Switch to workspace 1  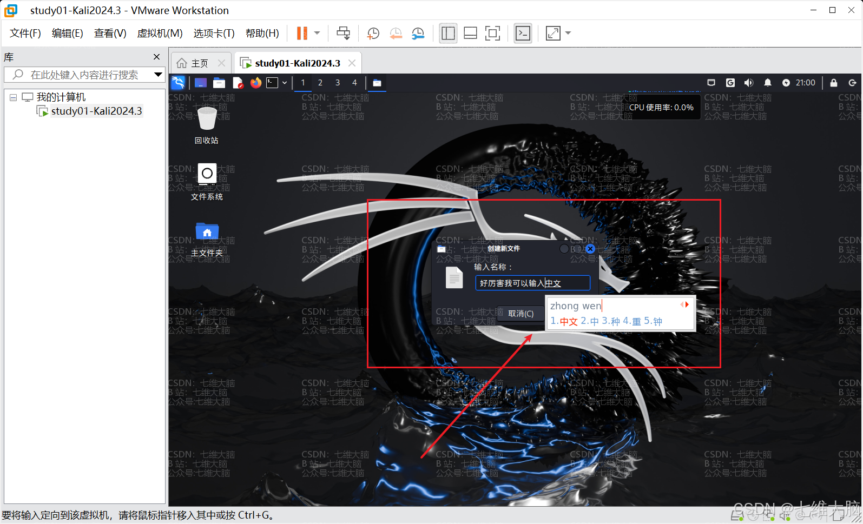pyautogui.click(x=303, y=83)
